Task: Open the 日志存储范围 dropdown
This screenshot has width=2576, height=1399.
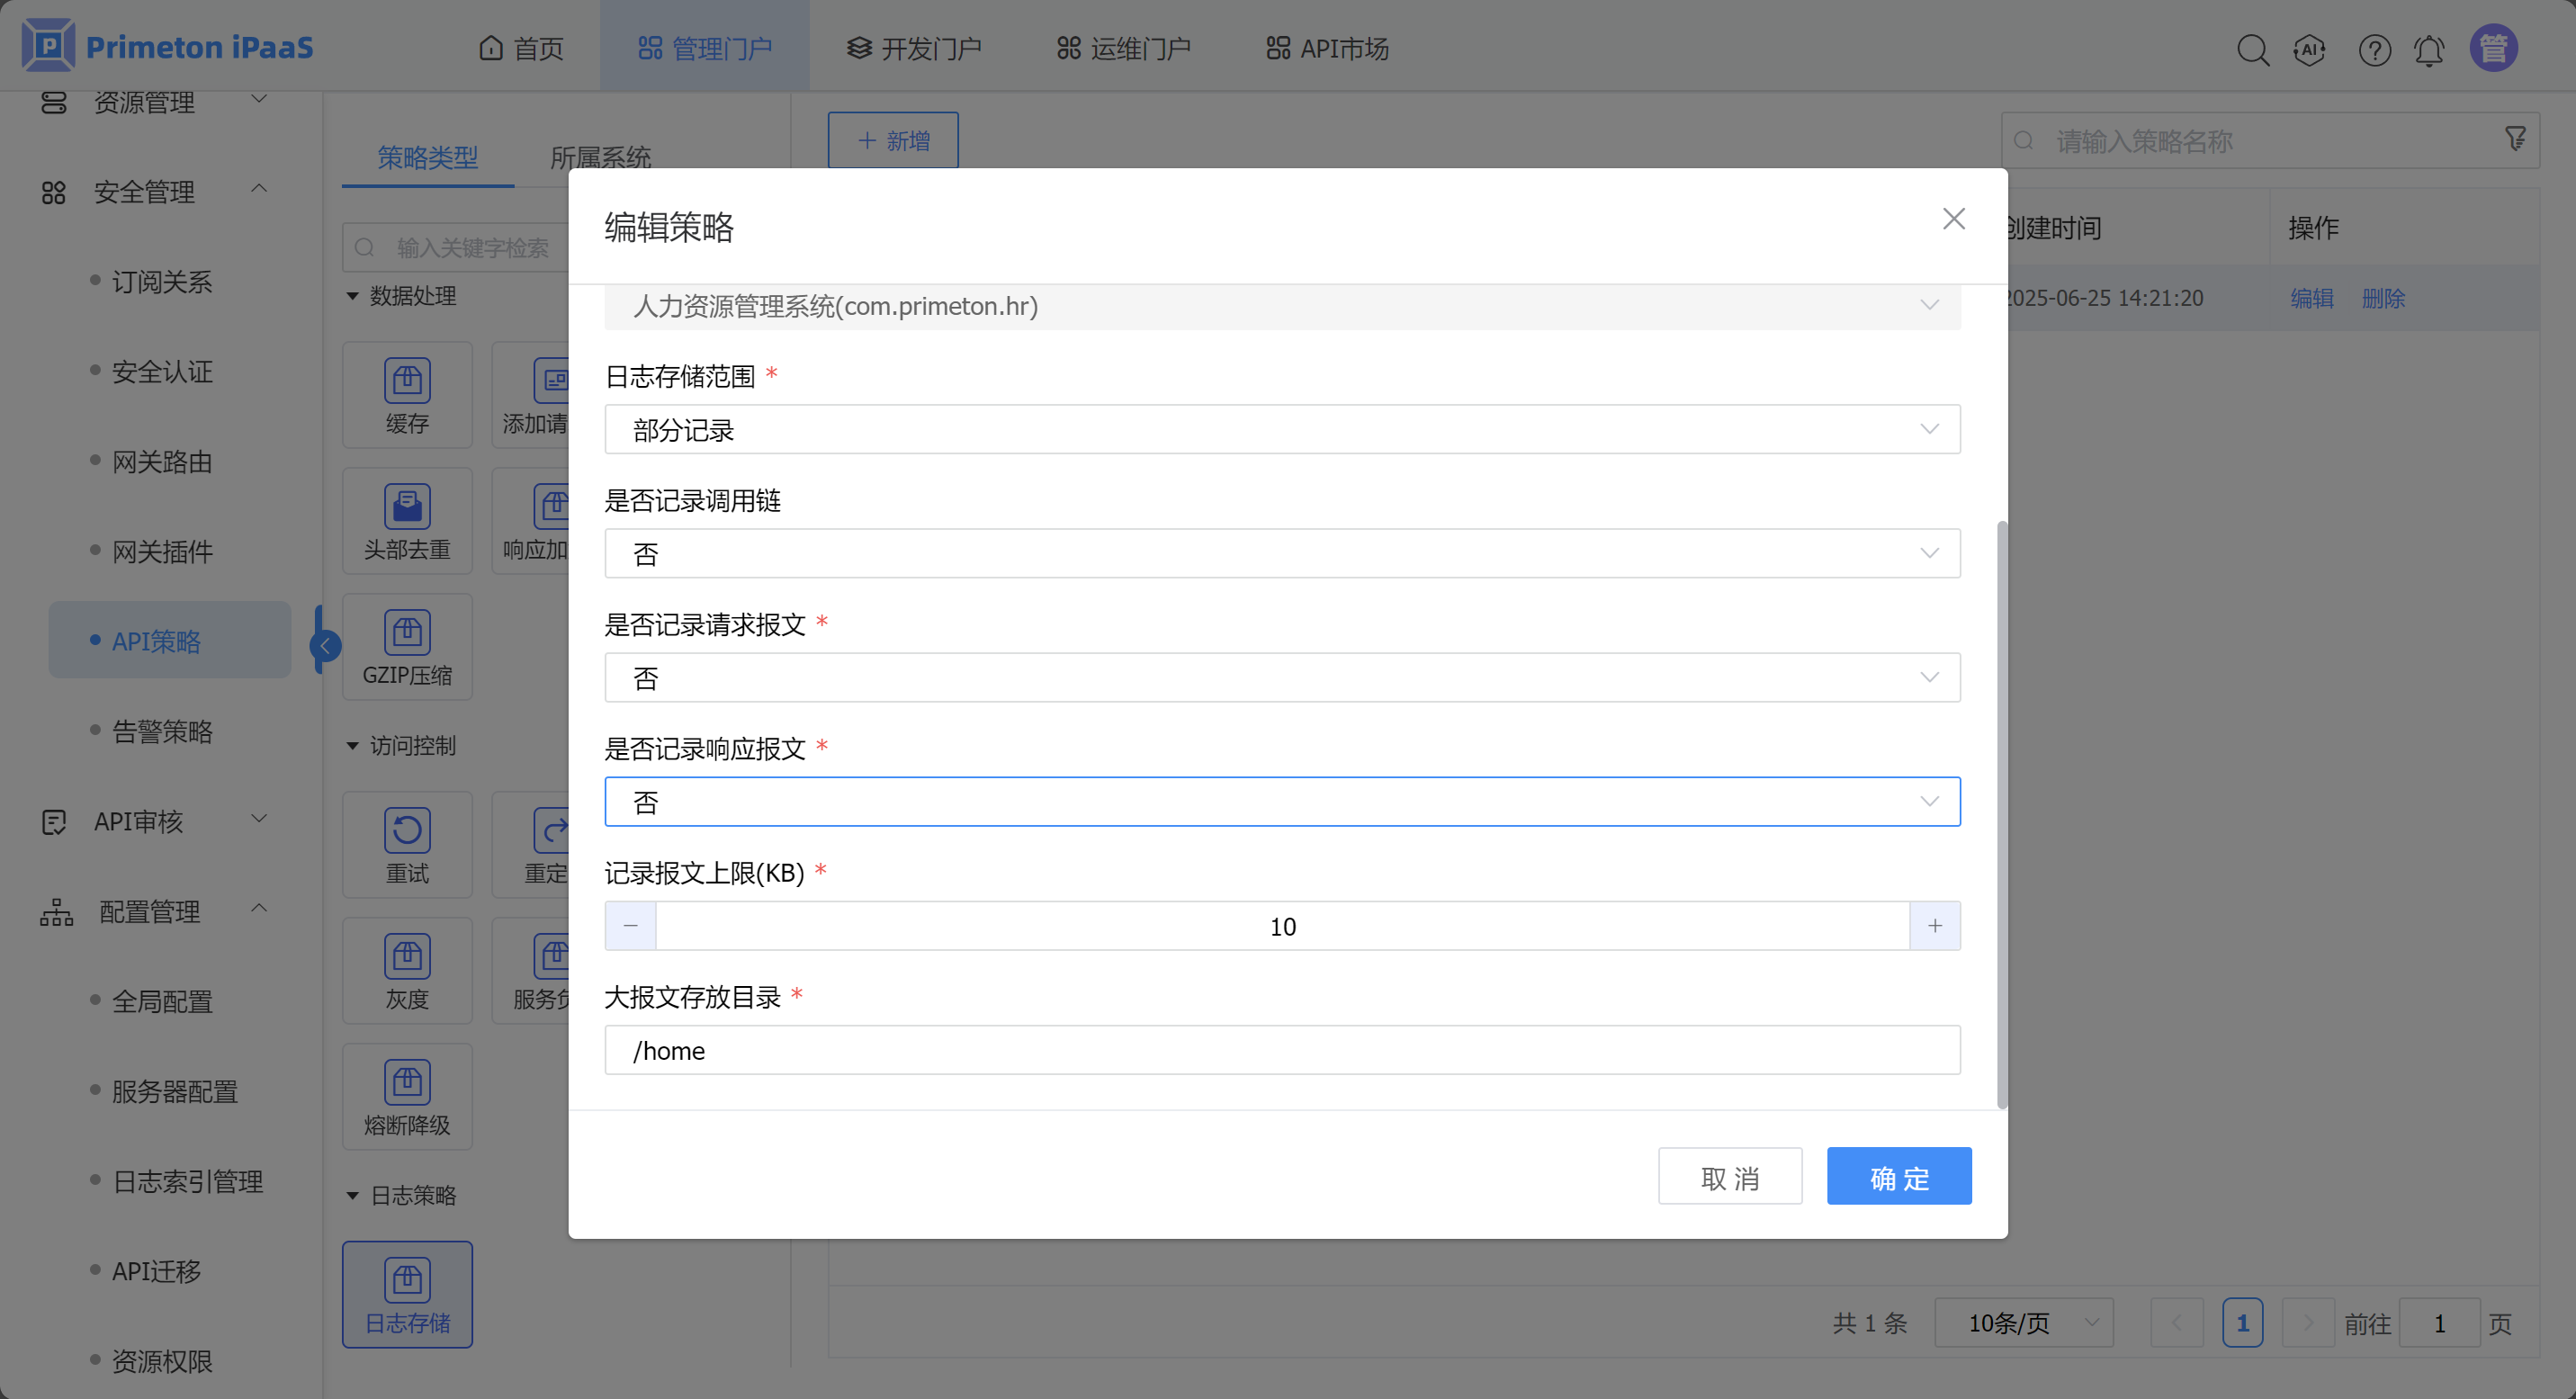Action: (1282, 429)
